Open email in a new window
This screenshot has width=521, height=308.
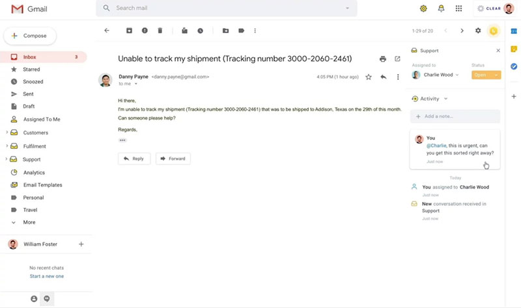click(x=397, y=59)
